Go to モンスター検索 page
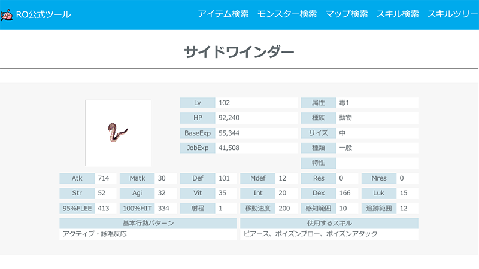 coord(287,14)
